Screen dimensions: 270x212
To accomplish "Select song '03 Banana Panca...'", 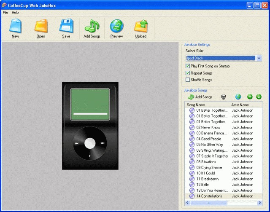I will (x=224, y=133).
